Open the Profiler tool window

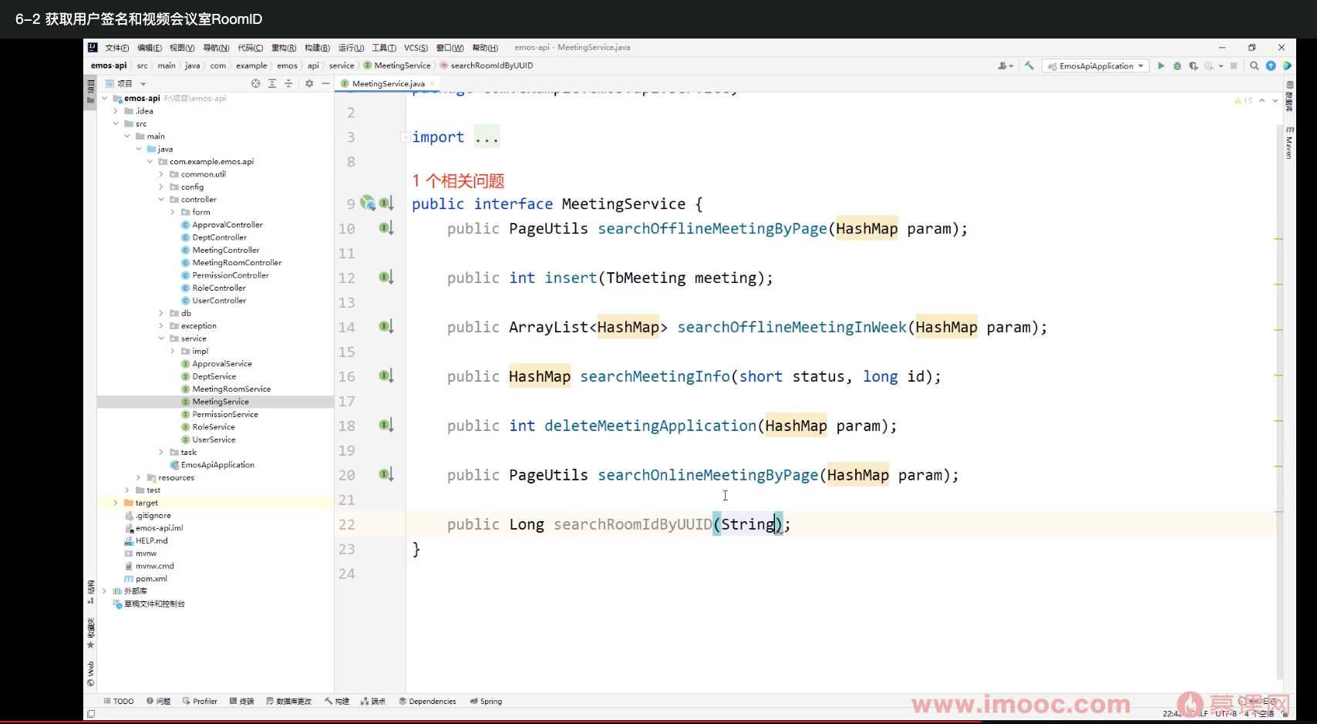(x=200, y=702)
